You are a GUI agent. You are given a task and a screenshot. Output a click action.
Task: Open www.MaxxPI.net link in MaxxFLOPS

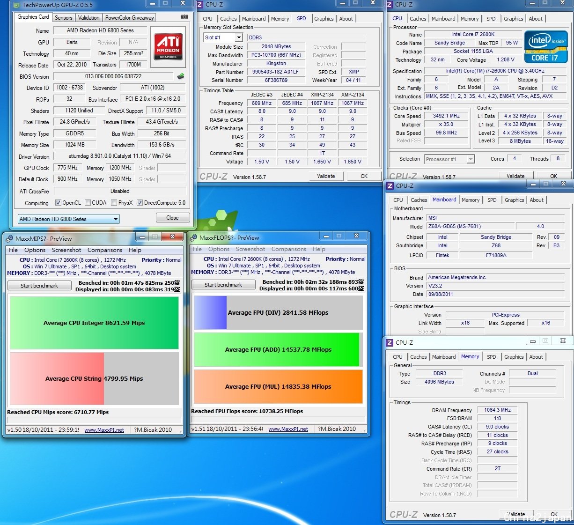tap(288, 429)
